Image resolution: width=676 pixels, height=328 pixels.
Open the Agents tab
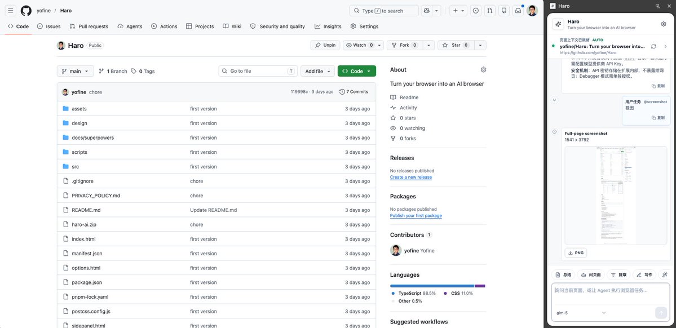[130, 26]
